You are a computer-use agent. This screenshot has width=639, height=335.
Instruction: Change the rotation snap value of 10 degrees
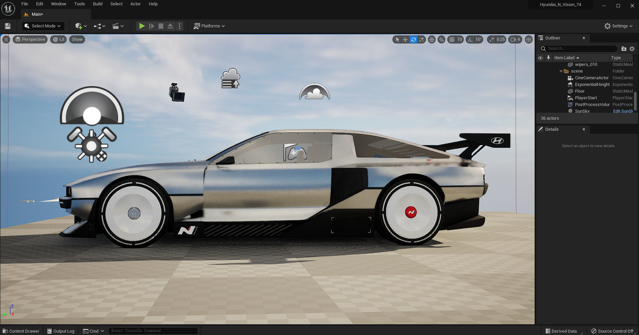479,39
